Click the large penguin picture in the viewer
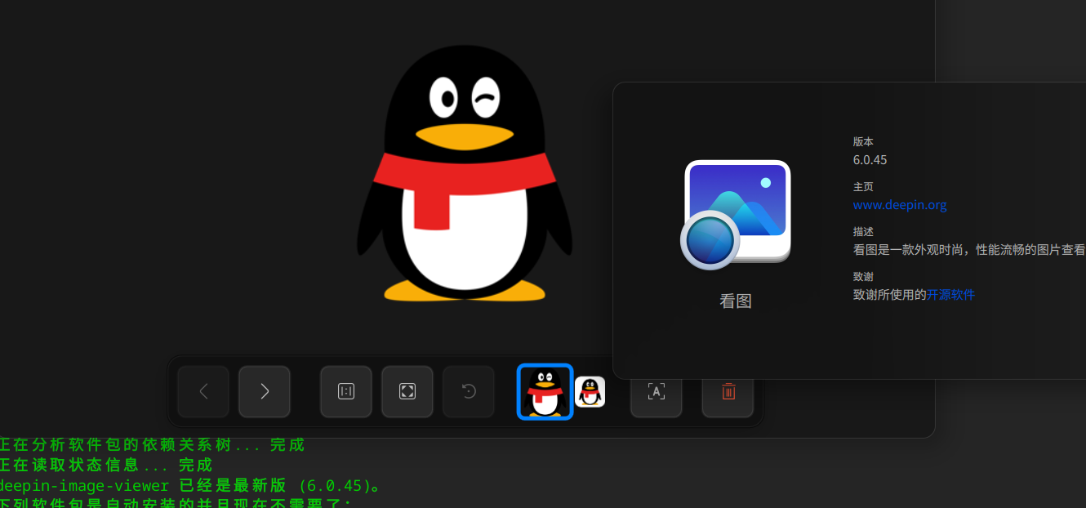Viewport: 1086px width, 508px height. pyautogui.click(x=465, y=173)
